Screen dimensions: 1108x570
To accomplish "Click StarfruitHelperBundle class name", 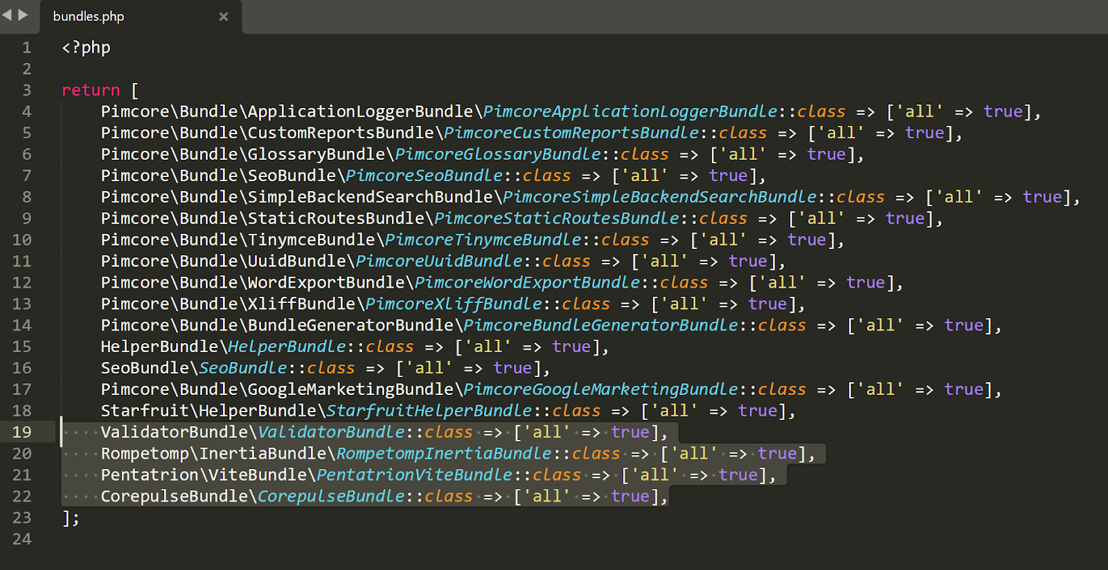I will tap(429, 412).
